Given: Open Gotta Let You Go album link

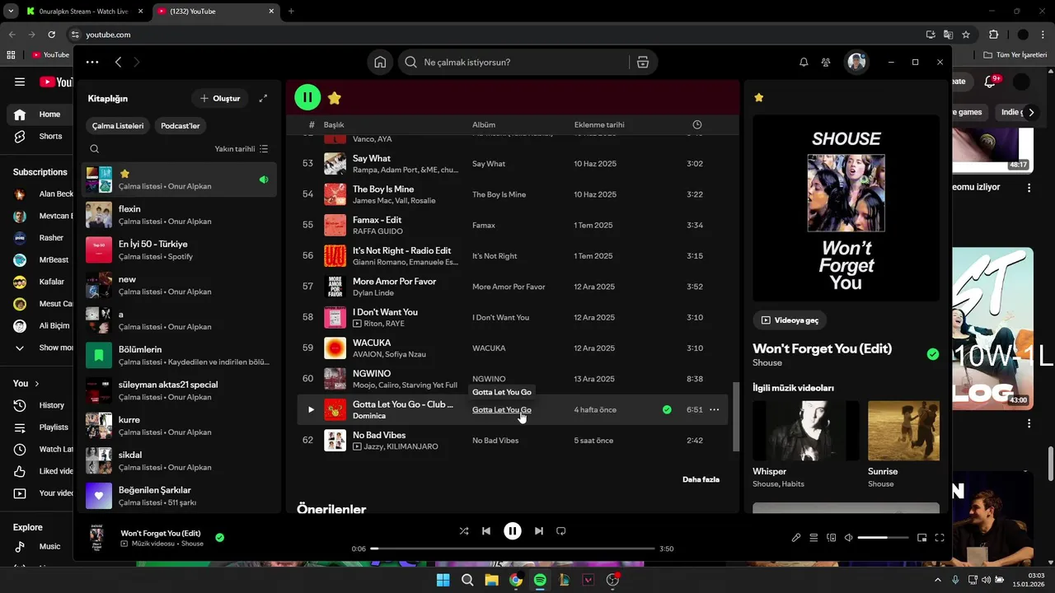Looking at the screenshot, I should coord(501,409).
